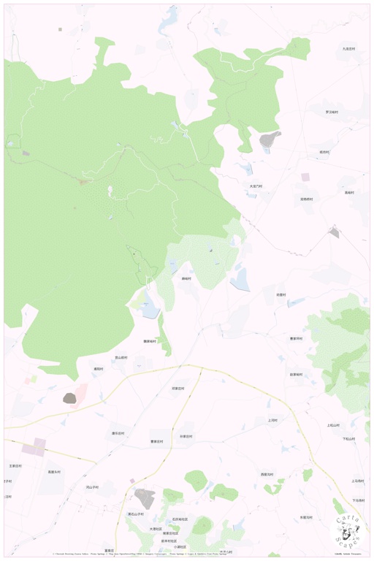The height and width of the screenshot is (561, 374).
Task: Select the 上松山村 place label
Action: coord(333,425)
